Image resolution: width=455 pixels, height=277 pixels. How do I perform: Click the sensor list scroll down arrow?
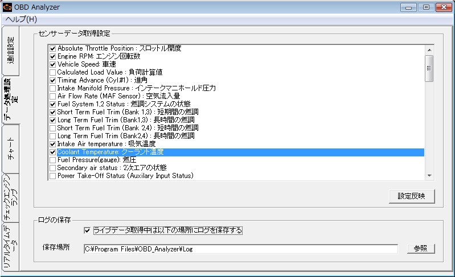coord(429,176)
